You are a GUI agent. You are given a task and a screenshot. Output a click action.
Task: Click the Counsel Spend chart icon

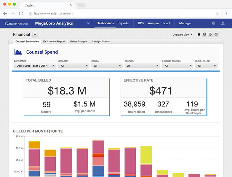[x=18, y=52]
